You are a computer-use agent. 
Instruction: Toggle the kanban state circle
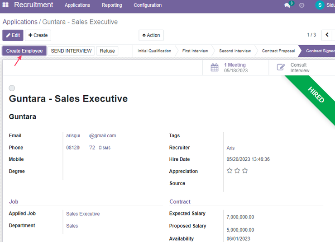pyautogui.click(x=12, y=88)
